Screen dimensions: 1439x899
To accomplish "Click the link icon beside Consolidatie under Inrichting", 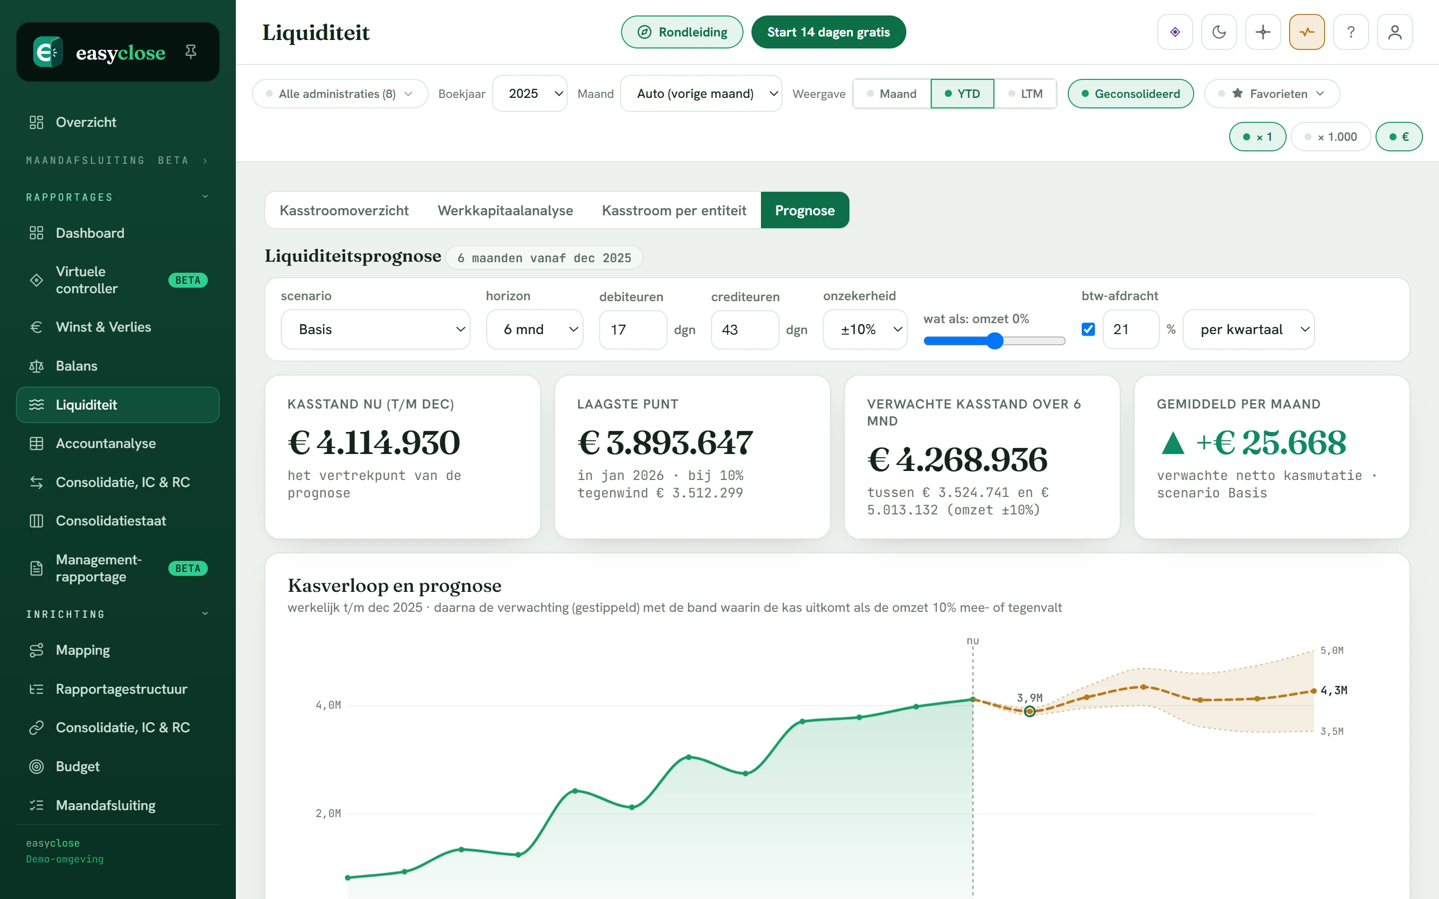I will 36,728.
